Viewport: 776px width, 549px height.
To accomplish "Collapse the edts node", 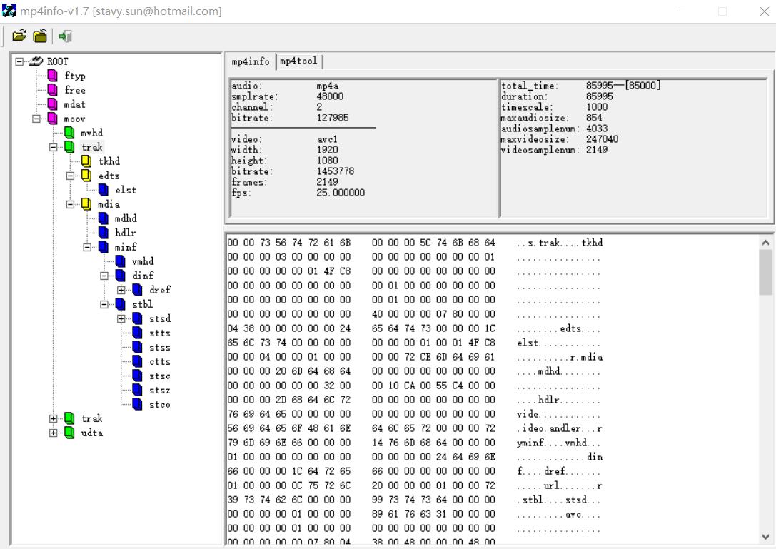I will coord(70,176).
